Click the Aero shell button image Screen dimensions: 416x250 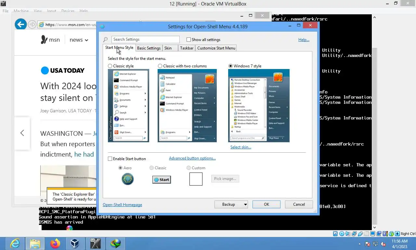click(128, 179)
